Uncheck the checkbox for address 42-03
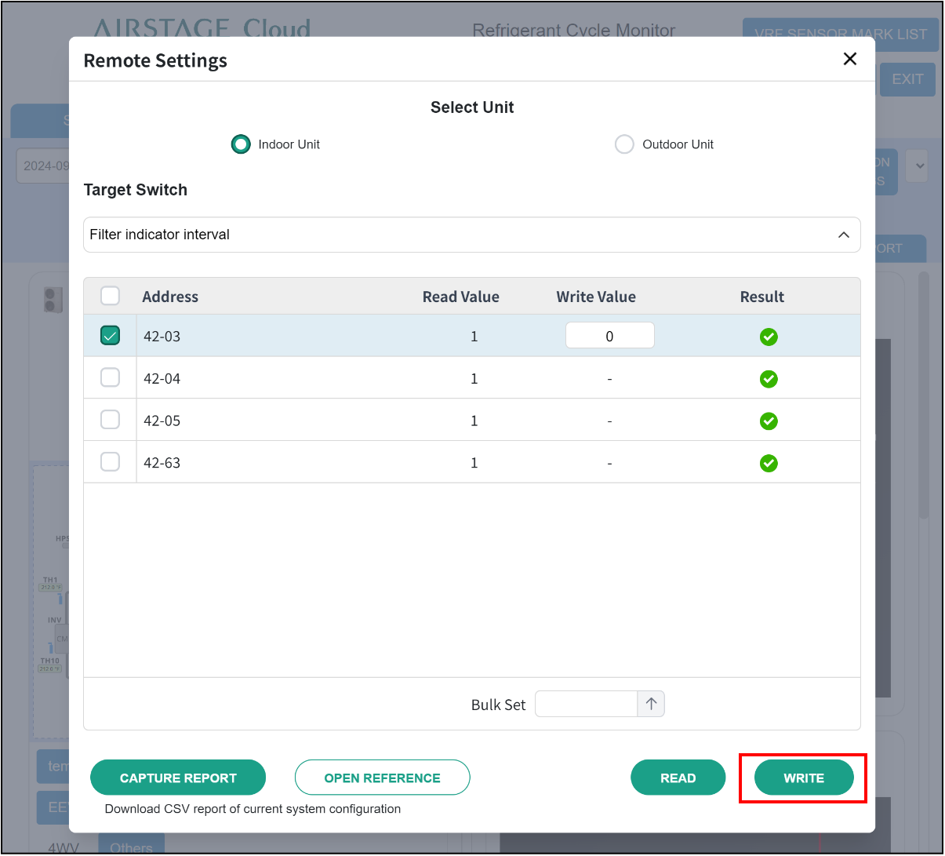The height and width of the screenshot is (856, 945). 111,336
